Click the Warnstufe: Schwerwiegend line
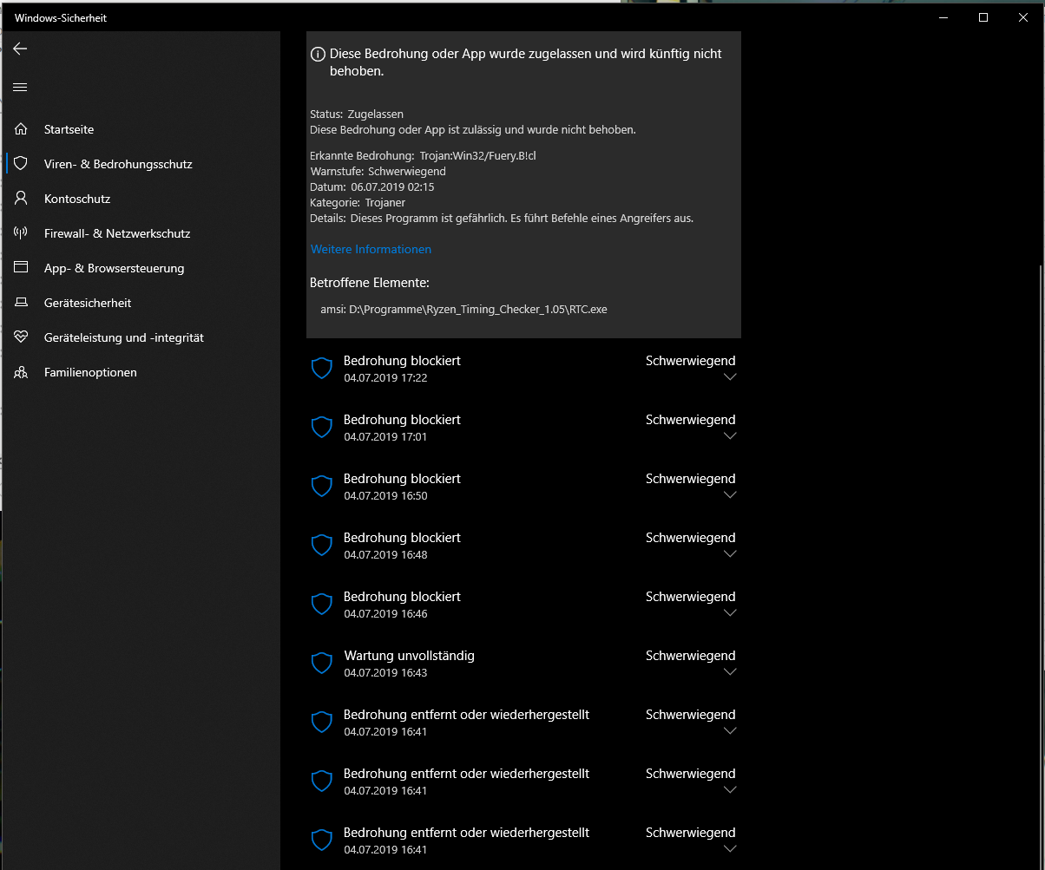 378,171
